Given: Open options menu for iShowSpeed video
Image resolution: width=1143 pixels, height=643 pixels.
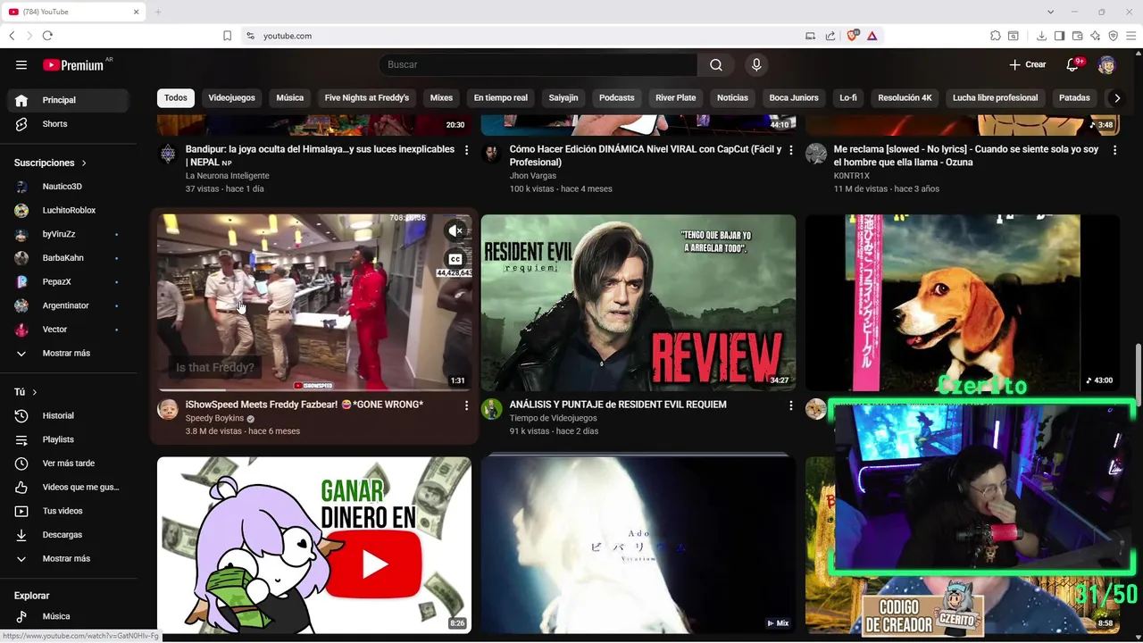Looking at the screenshot, I should point(466,405).
